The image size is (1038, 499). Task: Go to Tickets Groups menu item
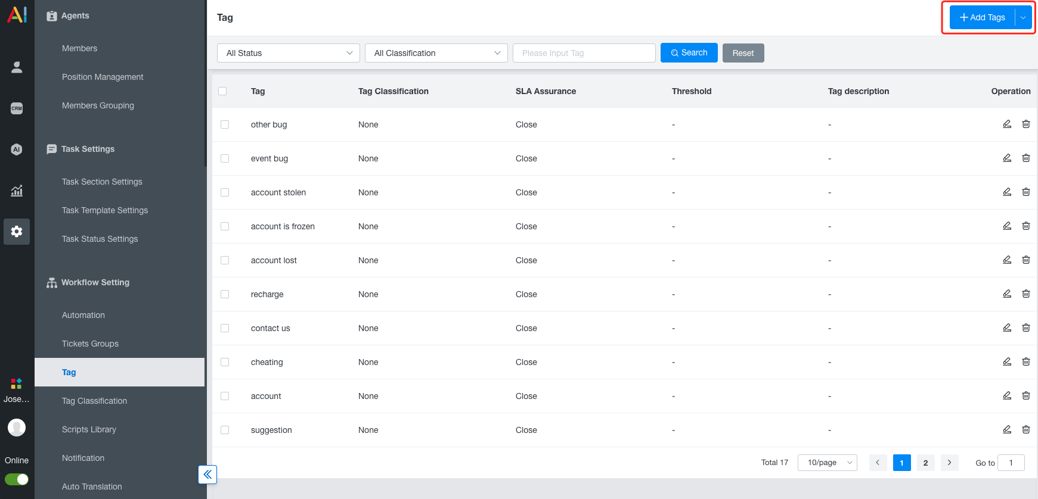tap(90, 344)
